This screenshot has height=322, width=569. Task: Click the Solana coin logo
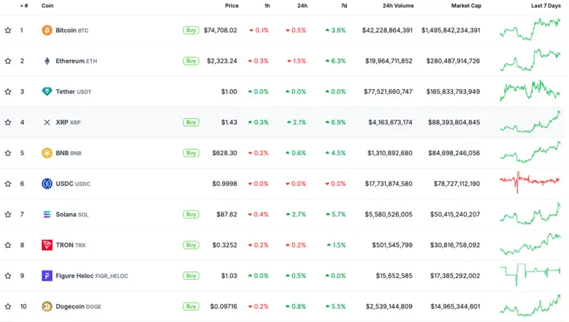[47, 214]
